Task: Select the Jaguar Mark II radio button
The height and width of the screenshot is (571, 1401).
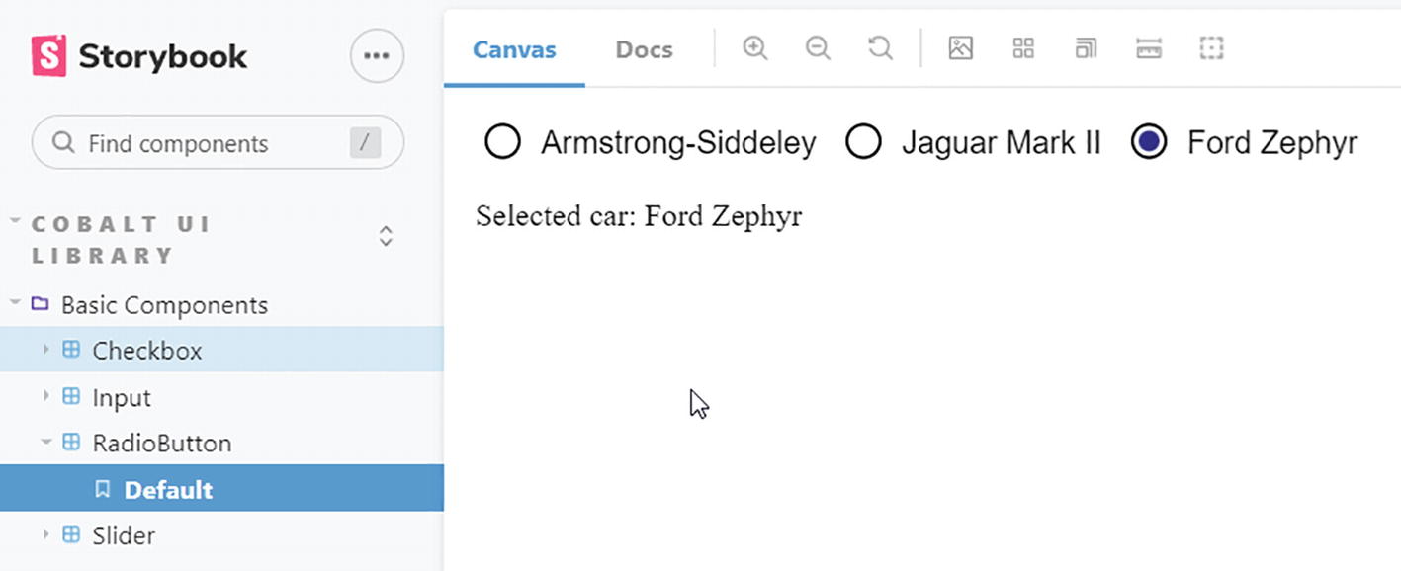Action: tap(863, 142)
